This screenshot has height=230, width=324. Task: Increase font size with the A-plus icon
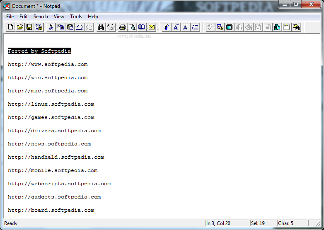185,27
